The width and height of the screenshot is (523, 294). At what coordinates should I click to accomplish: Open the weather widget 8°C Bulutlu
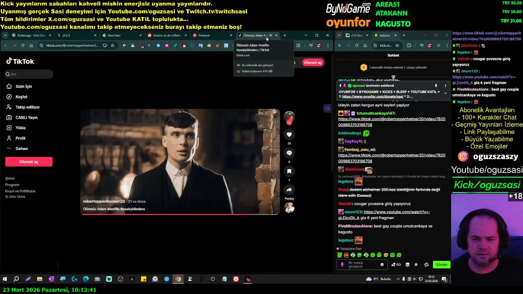379,279
